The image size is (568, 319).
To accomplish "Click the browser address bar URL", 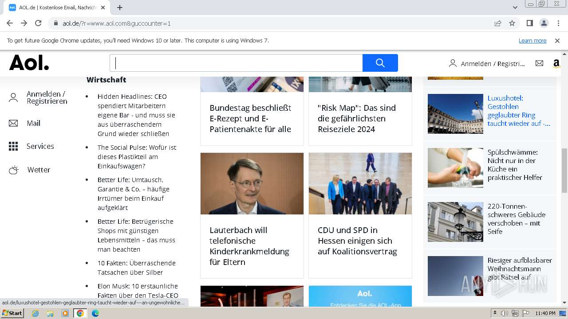I will pyautogui.click(x=117, y=23).
